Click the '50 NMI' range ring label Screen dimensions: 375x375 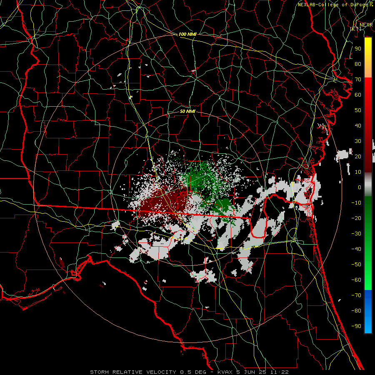[187, 111]
